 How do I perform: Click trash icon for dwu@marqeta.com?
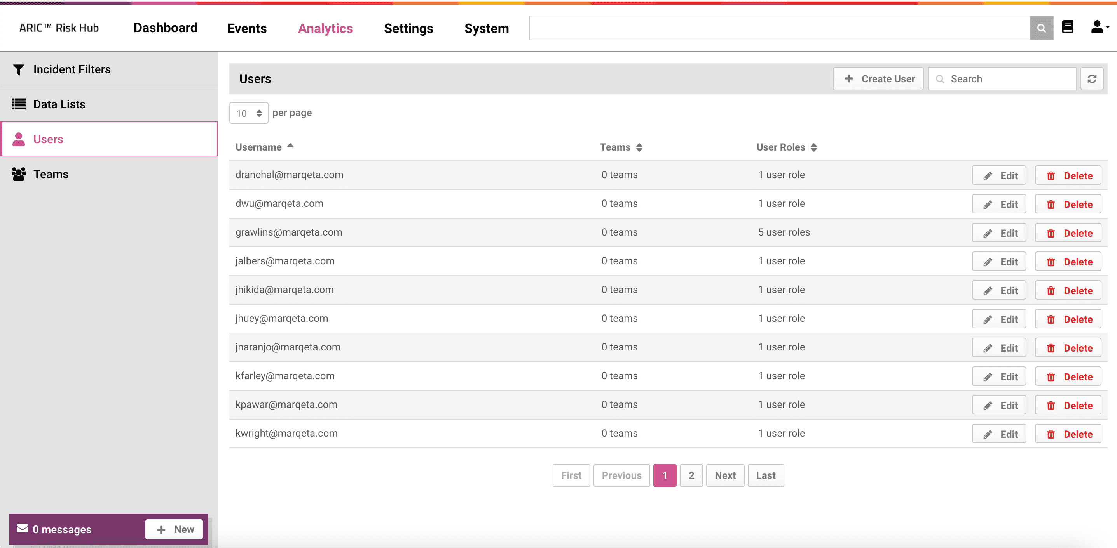(1051, 205)
